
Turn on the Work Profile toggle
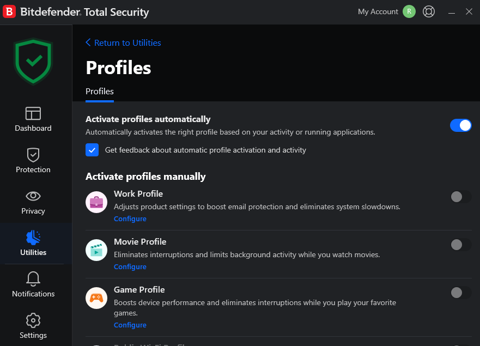[x=461, y=197]
